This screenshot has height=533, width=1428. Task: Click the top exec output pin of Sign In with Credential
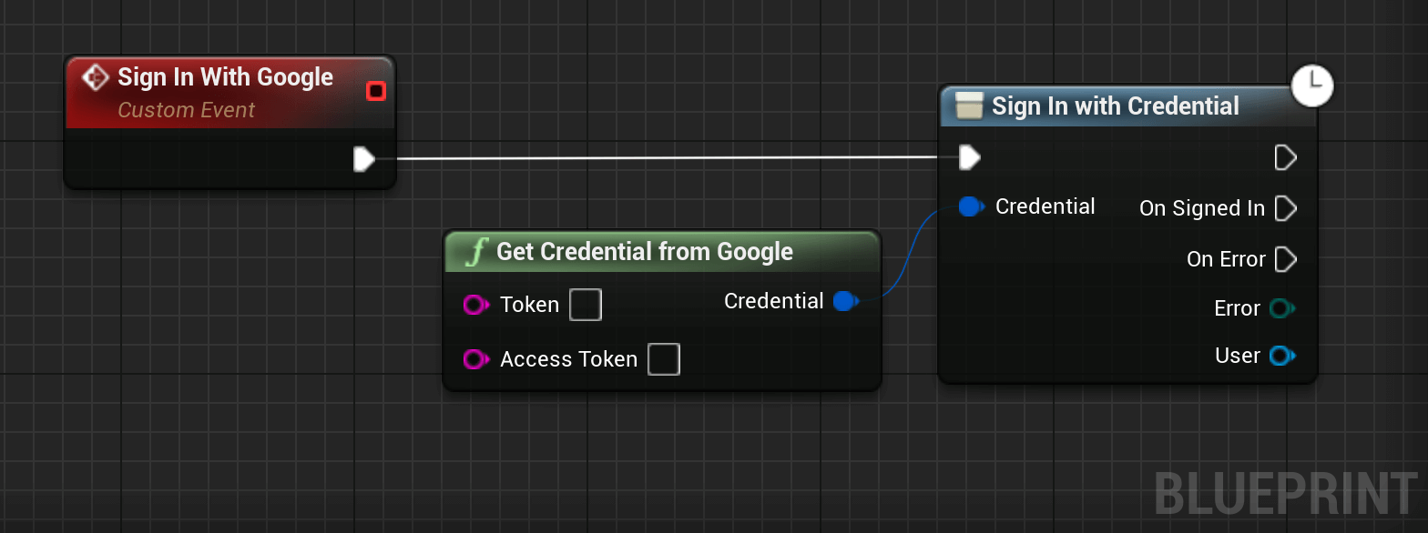1285,158
